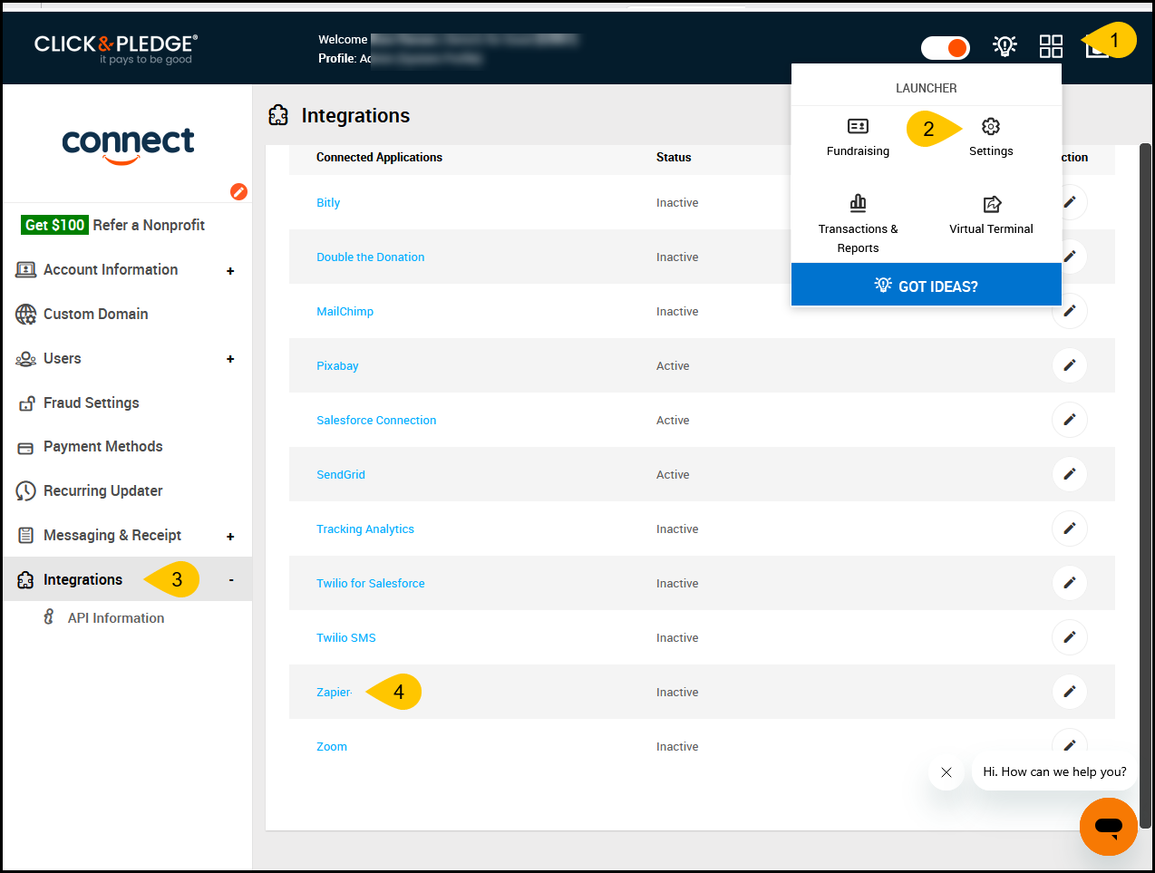Open API Information sub-item
1155x873 pixels.
click(116, 617)
